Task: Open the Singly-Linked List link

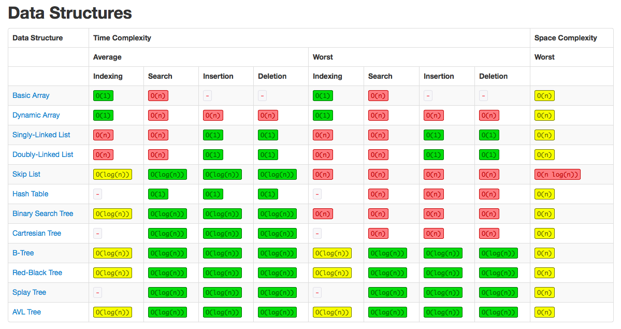Action: (x=41, y=135)
